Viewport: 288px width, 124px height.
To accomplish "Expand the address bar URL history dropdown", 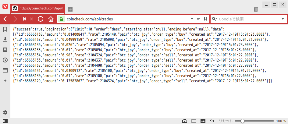I will tap(192, 19).
